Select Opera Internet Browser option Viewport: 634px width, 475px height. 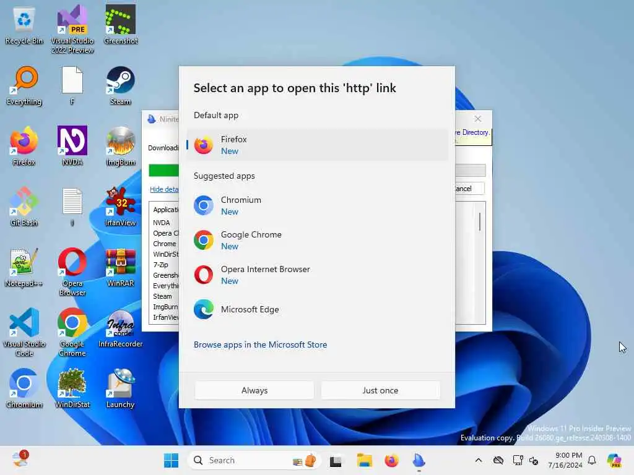click(x=318, y=275)
